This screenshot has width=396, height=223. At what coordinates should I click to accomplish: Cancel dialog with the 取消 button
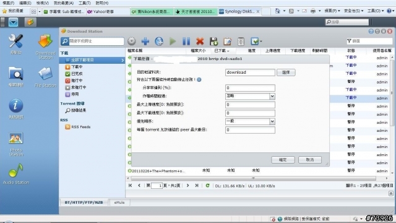pos(310,160)
